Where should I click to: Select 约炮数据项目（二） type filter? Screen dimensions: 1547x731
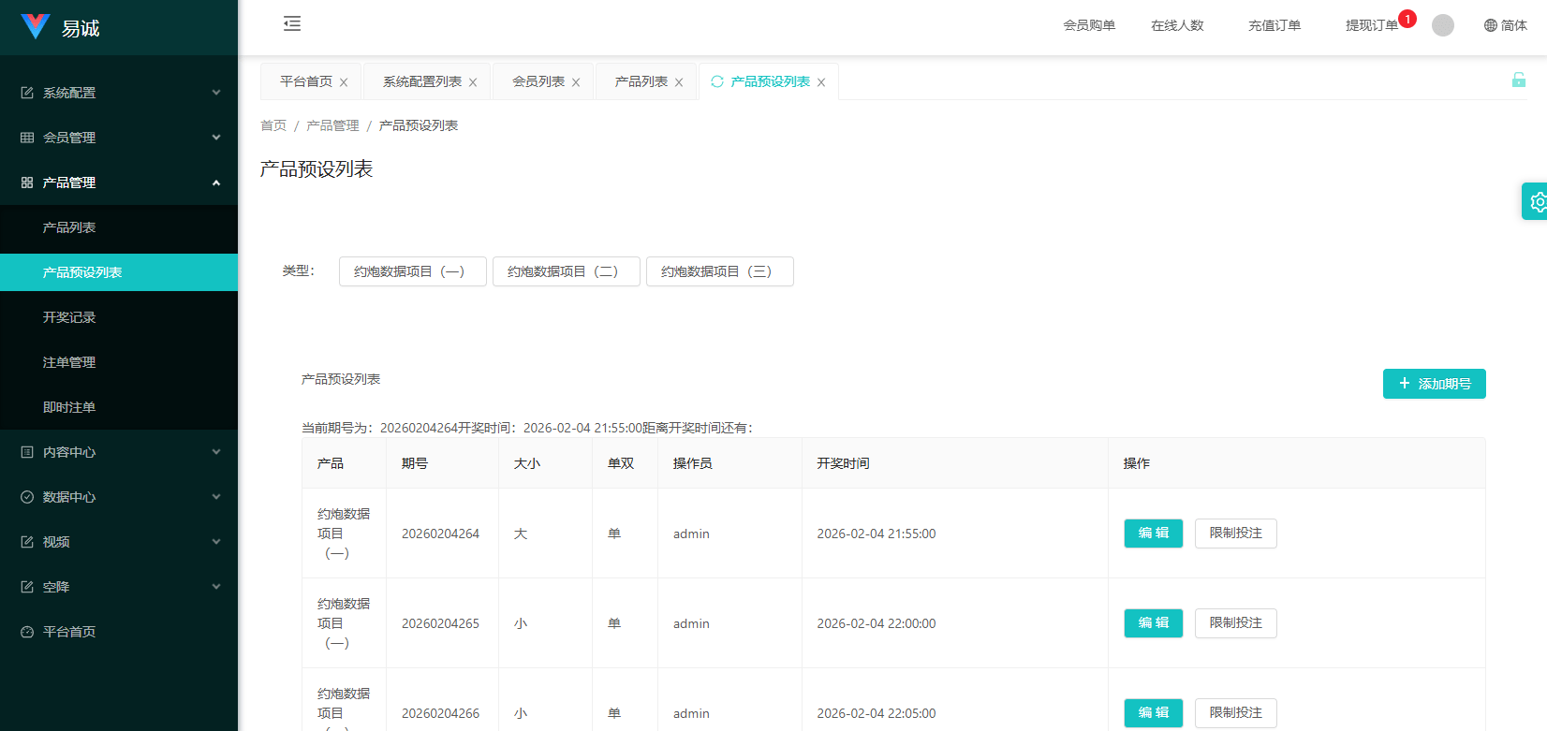(x=566, y=271)
